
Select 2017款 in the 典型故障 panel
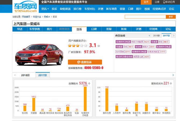166,36
